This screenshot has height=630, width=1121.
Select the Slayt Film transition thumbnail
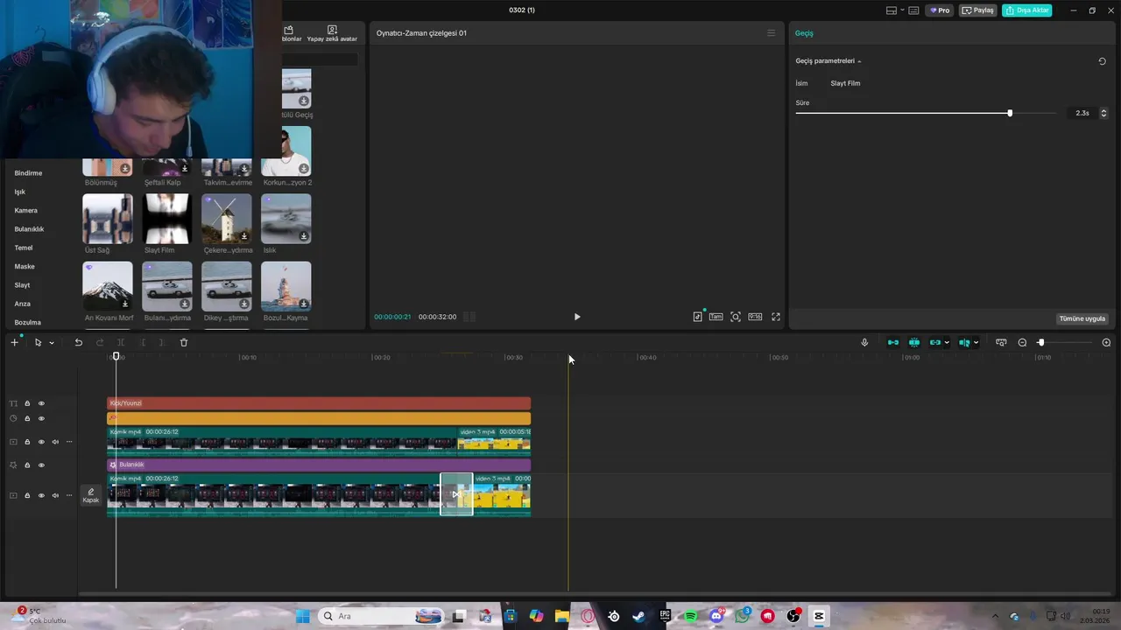pos(166,219)
